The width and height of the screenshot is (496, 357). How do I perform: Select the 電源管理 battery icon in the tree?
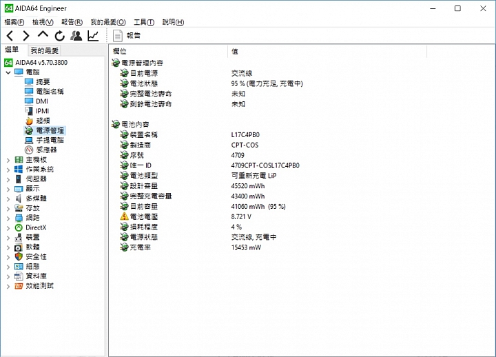(x=29, y=130)
